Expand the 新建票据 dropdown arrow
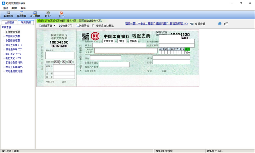The width and height of the screenshot is (255, 153). click(55, 25)
